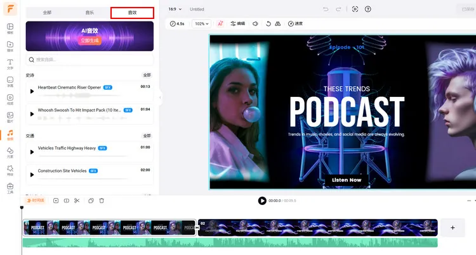Image resolution: width=476 pixels, height=255 pixels.
Task: Open the FlexClip logo home icon
Action: (x=10, y=9)
